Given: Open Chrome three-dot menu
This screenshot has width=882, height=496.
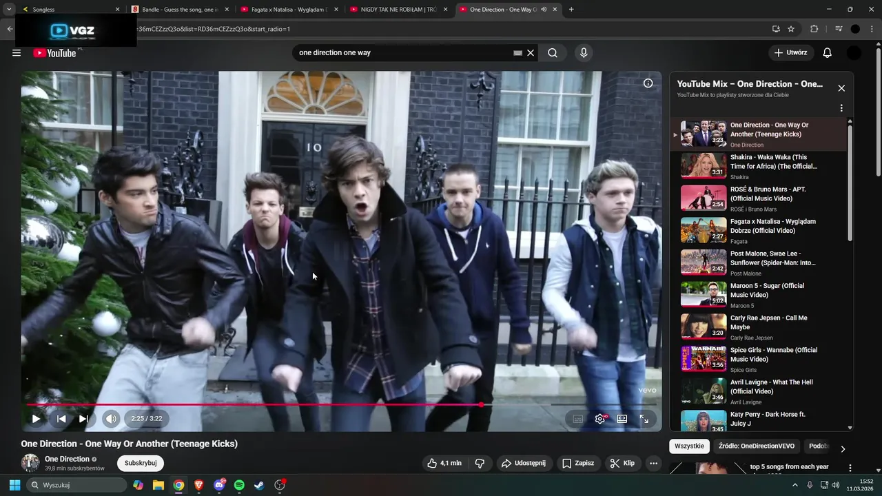Looking at the screenshot, I should tap(872, 29).
